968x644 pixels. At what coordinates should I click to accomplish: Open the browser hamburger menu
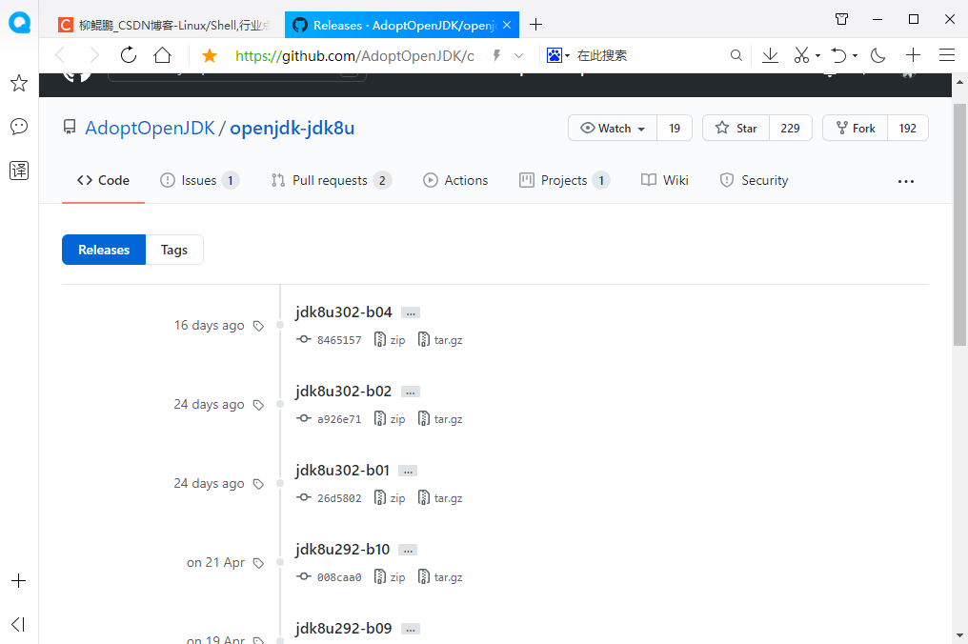(x=947, y=55)
